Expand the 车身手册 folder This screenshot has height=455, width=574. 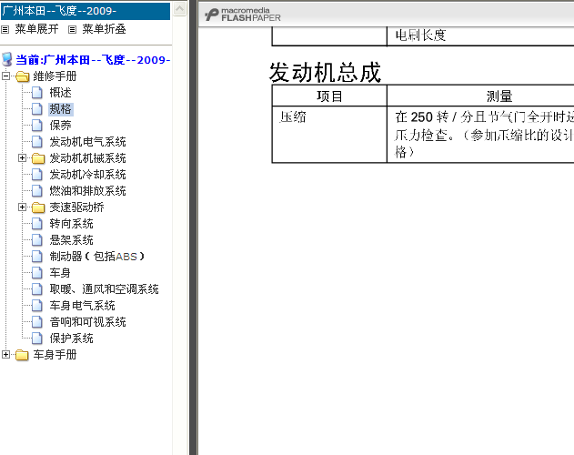5,355
